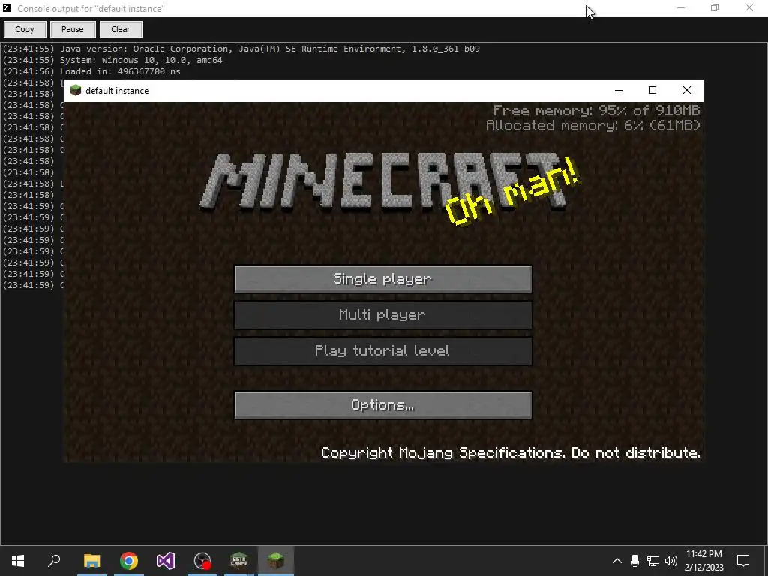Screen dimensions: 768x576
Task: Select the Multi player button
Action: pos(383,314)
